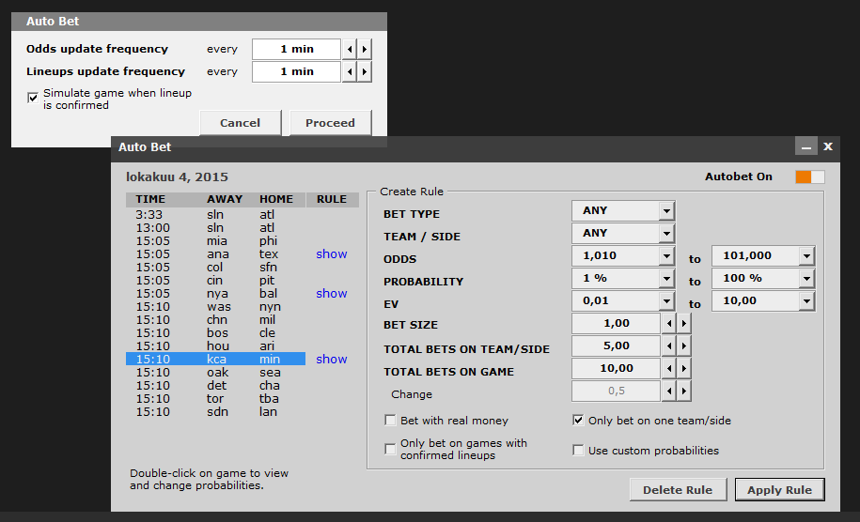Enable Bet with real money checkbox

pos(391,421)
